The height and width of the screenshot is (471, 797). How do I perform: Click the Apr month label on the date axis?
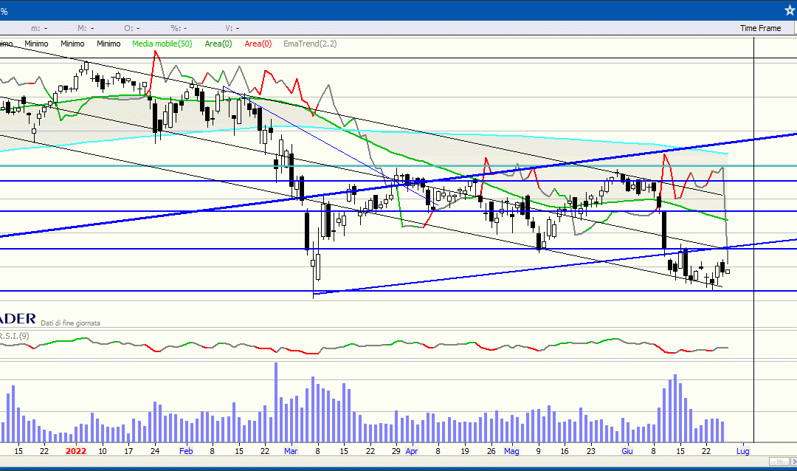point(412,451)
